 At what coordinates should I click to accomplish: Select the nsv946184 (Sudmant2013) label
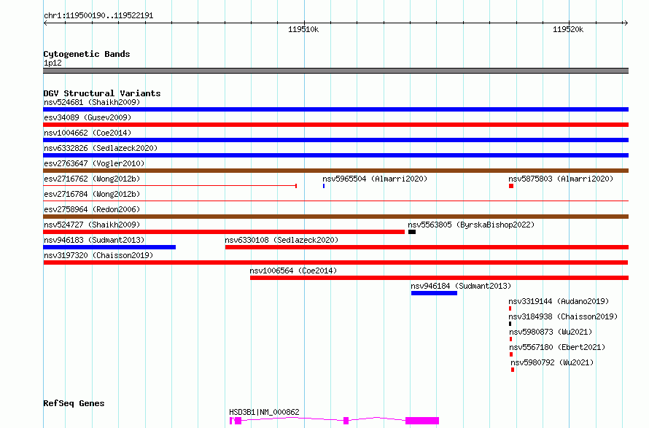461,286
